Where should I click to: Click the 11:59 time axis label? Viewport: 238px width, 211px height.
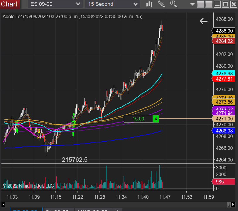[x=208, y=197]
